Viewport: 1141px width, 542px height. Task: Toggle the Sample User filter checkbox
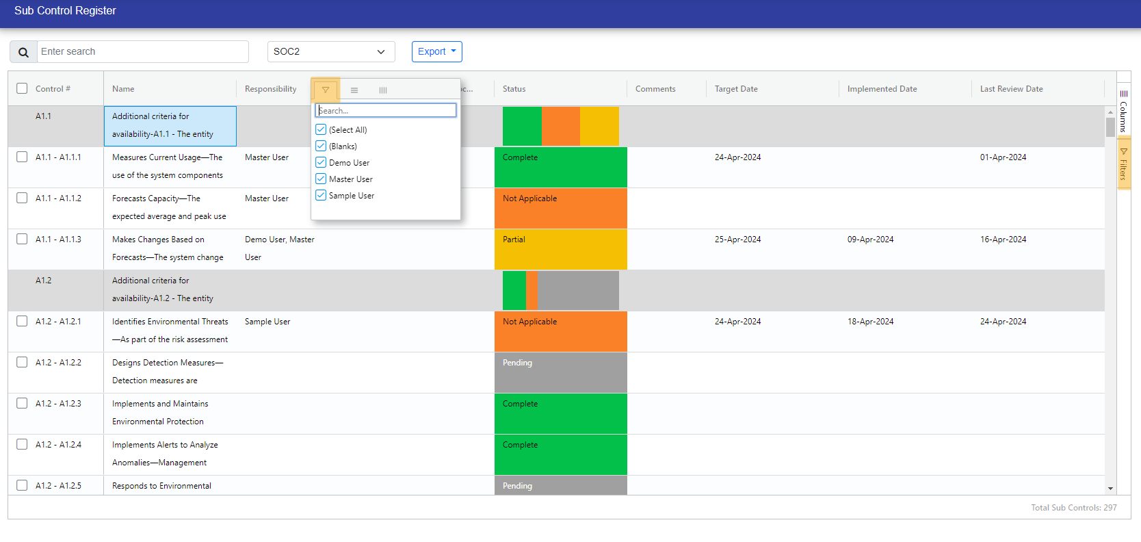click(x=321, y=195)
